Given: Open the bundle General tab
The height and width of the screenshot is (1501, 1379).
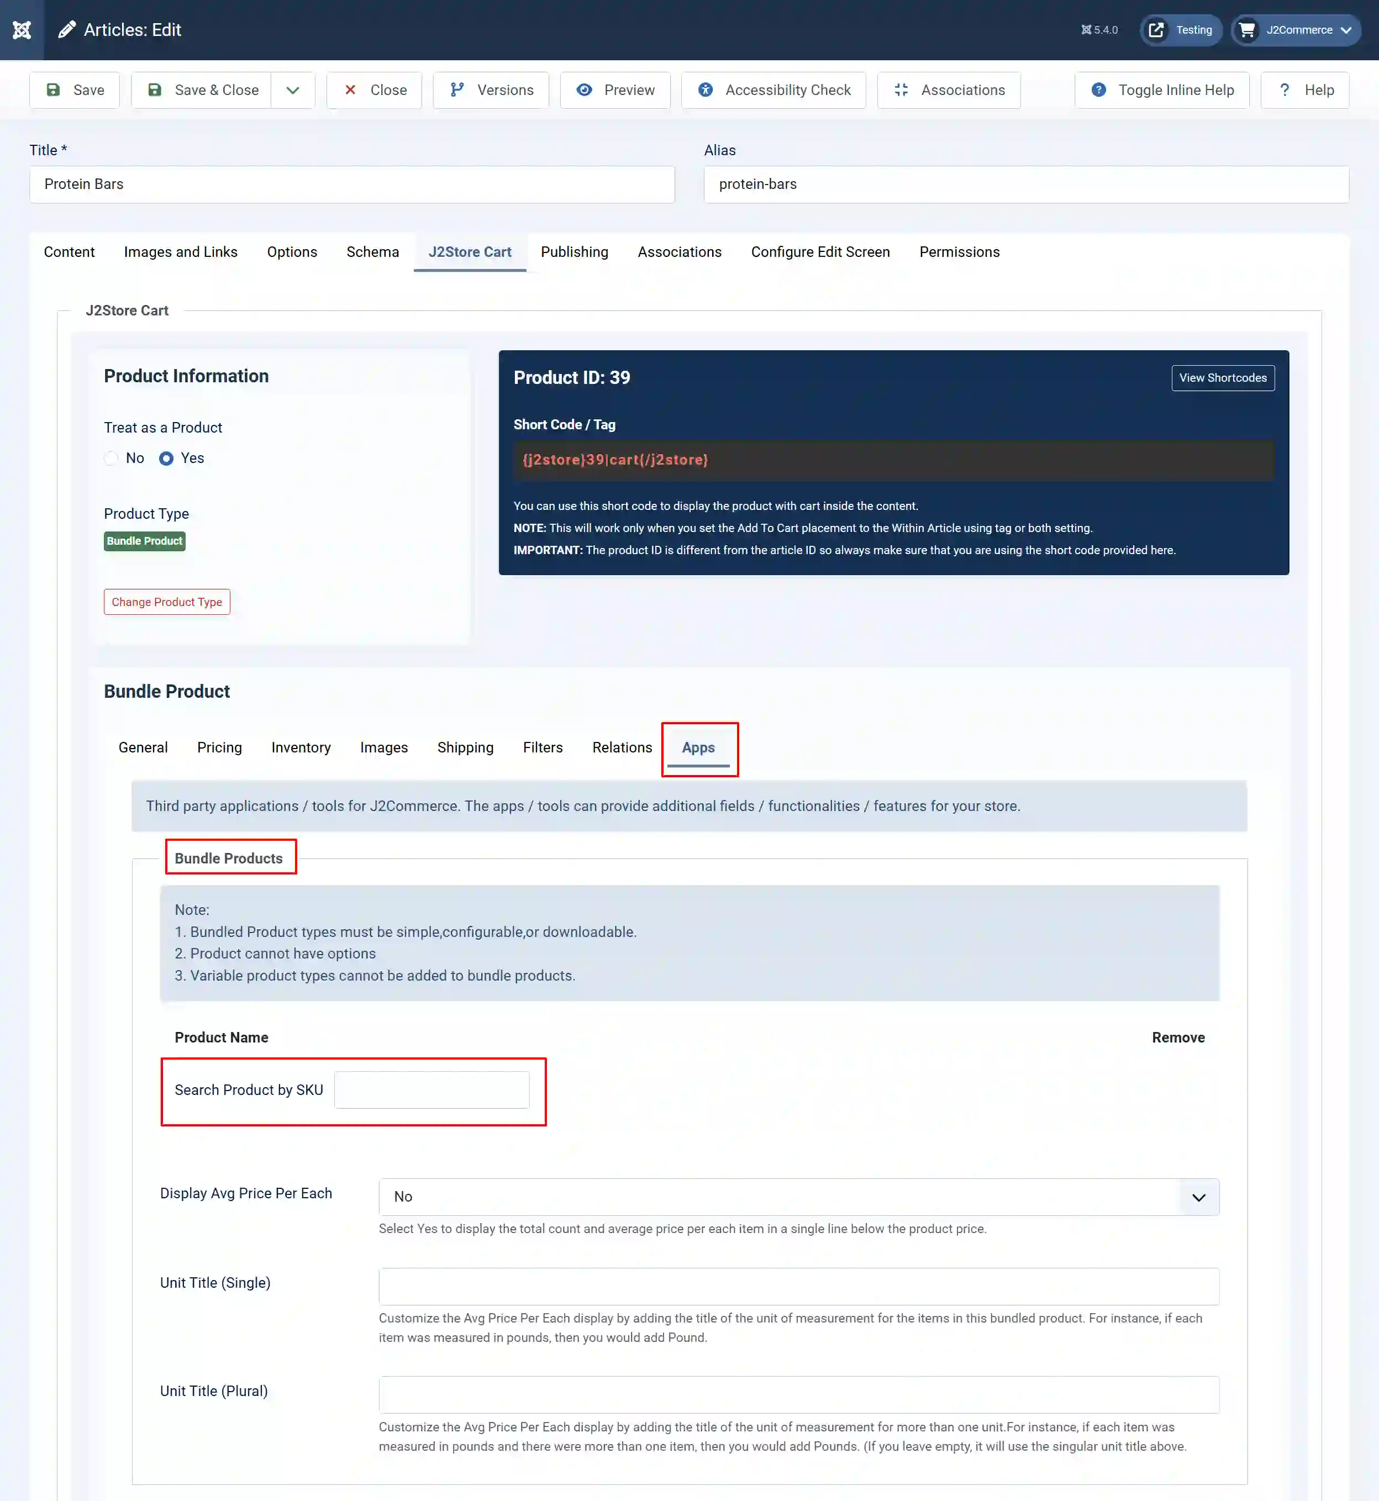Looking at the screenshot, I should pyautogui.click(x=143, y=747).
